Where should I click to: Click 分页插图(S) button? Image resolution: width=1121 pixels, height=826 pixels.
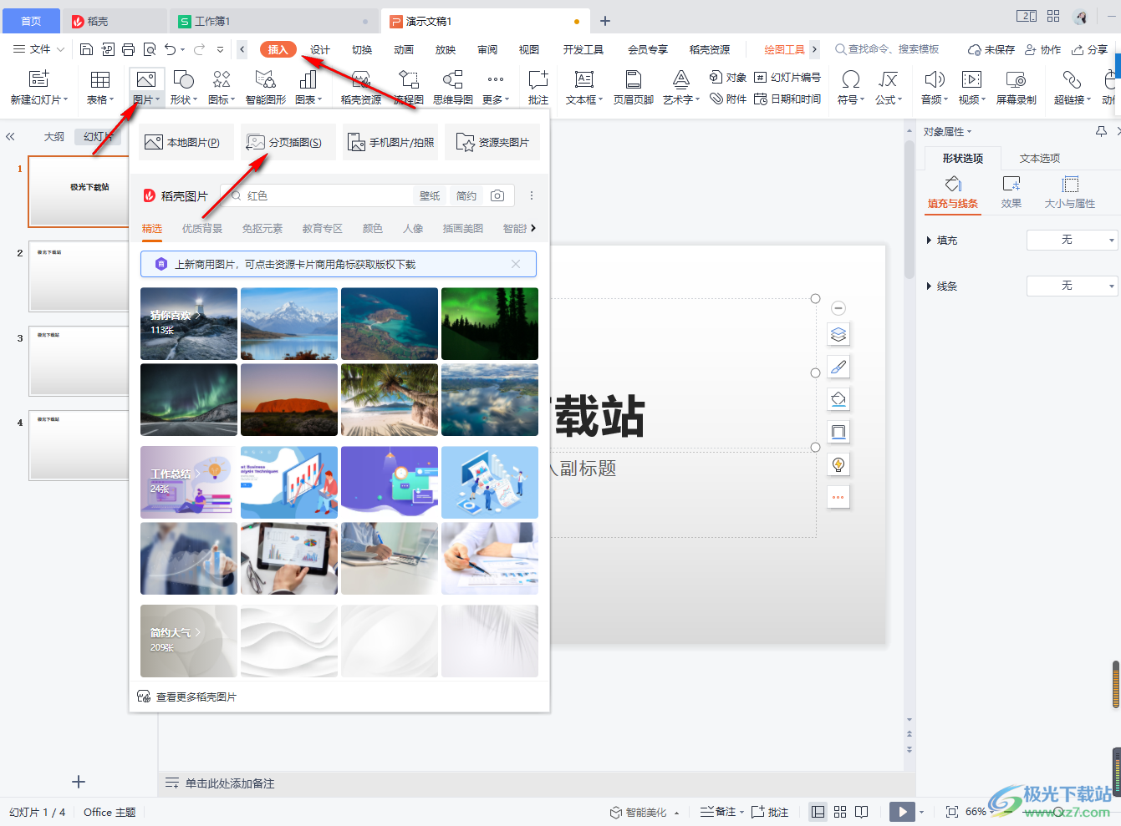tap(288, 143)
